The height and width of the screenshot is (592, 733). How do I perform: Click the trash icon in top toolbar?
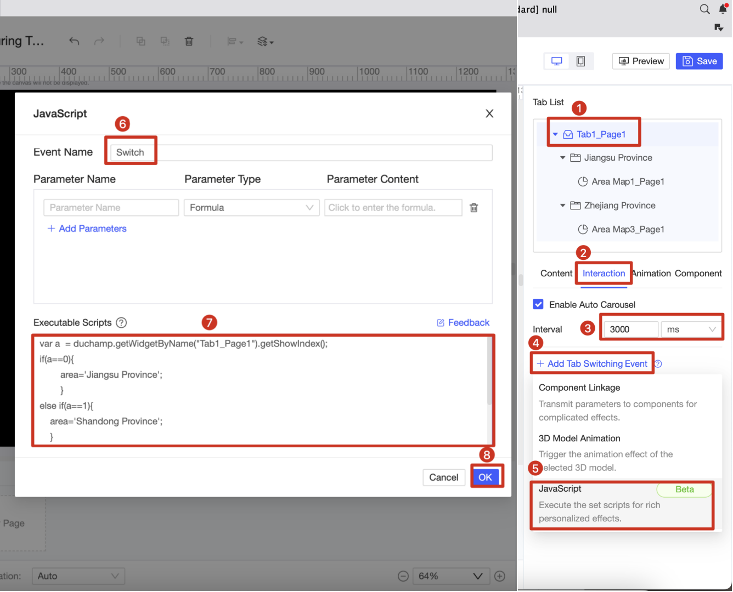click(x=189, y=41)
